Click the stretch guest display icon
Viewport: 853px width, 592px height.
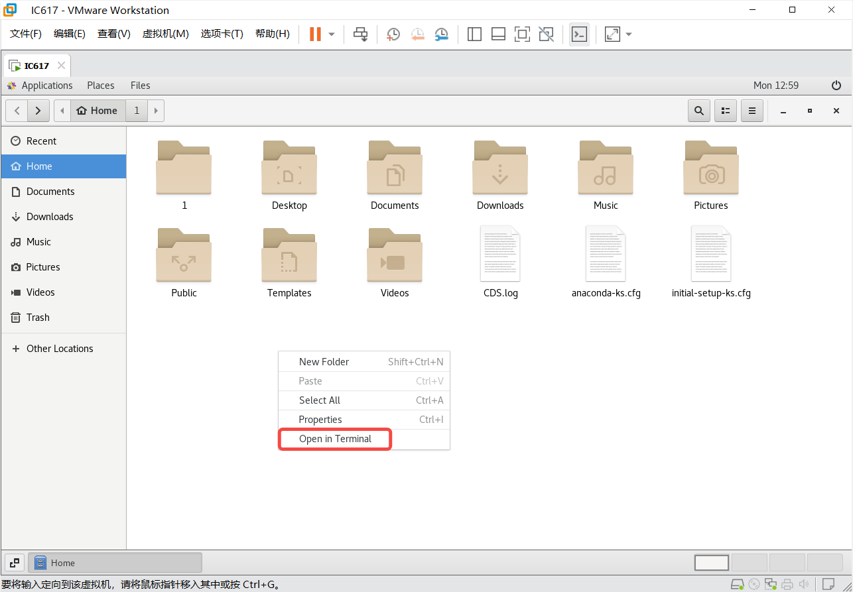pyautogui.click(x=612, y=34)
